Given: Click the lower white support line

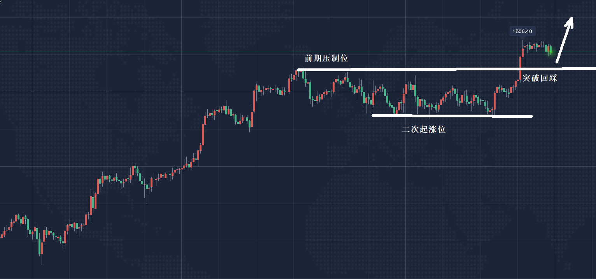Looking at the screenshot, I should point(451,116).
